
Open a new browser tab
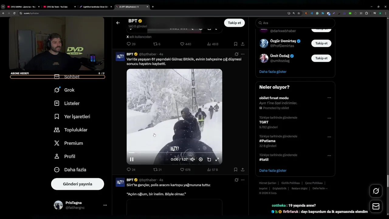click(153, 7)
